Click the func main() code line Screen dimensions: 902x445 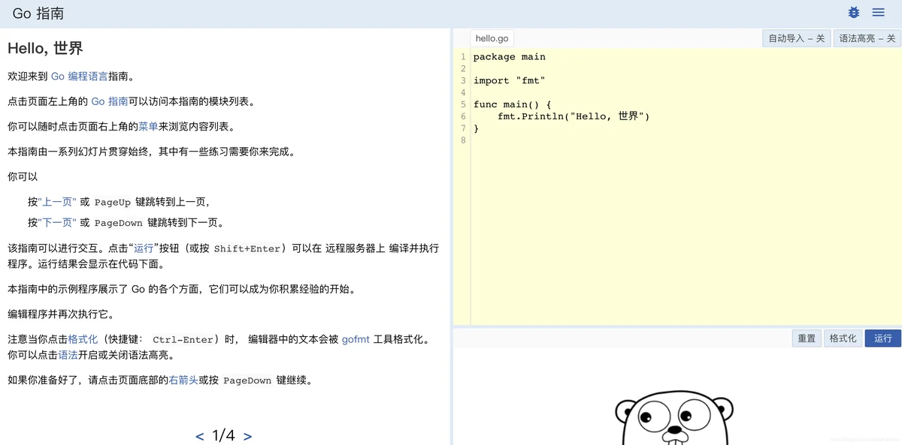(513, 104)
